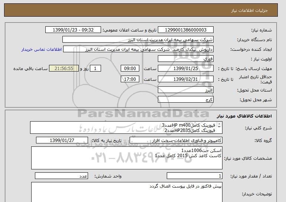Screen dimensions: 286x202
Task: Click the price validity date 1399/02/31
Action: pyautogui.click(x=185, y=79)
